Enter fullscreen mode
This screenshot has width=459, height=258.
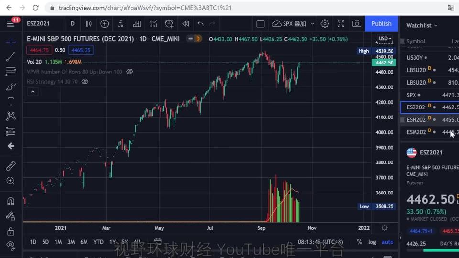(x=341, y=24)
